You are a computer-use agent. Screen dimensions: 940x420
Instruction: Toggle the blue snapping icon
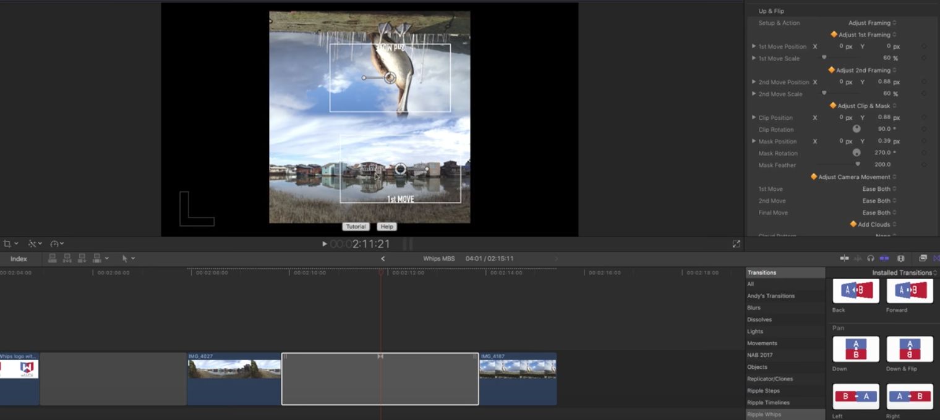pos(884,258)
